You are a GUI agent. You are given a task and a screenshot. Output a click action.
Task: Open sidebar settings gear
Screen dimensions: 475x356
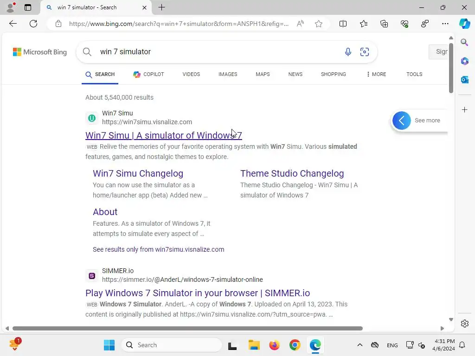tap(464, 324)
